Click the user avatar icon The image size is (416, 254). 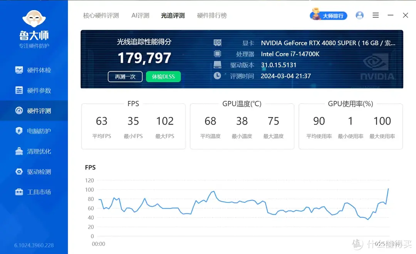point(359,15)
